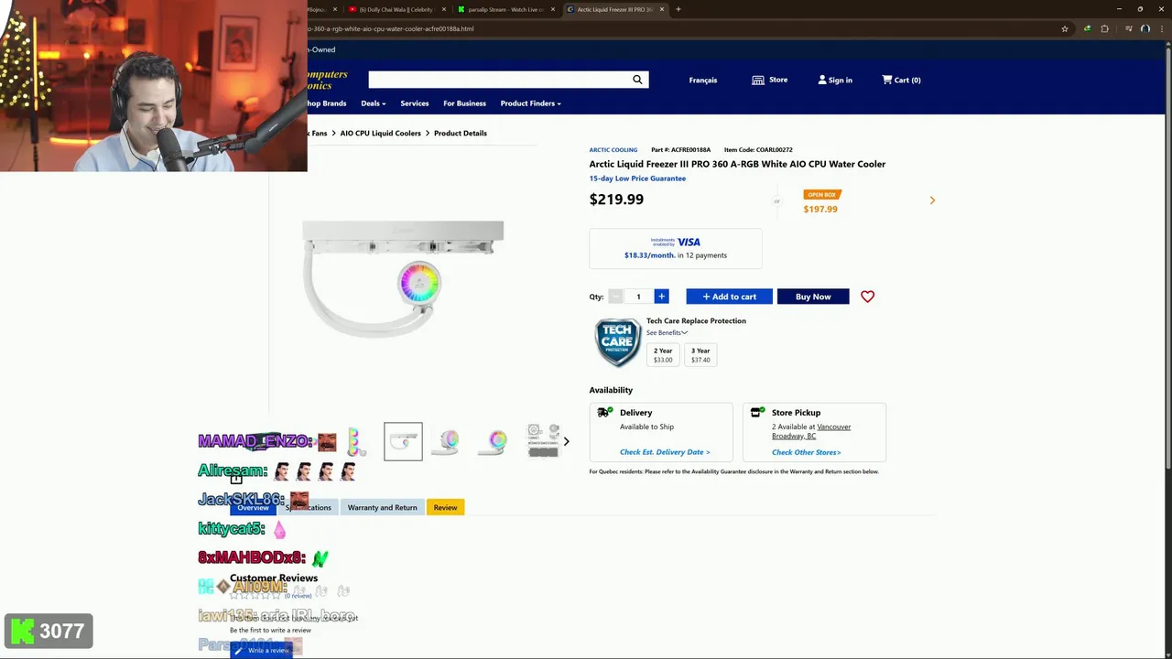Open a new browser tab
This screenshot has height=659, width=1172.
(x=678, y=9)
